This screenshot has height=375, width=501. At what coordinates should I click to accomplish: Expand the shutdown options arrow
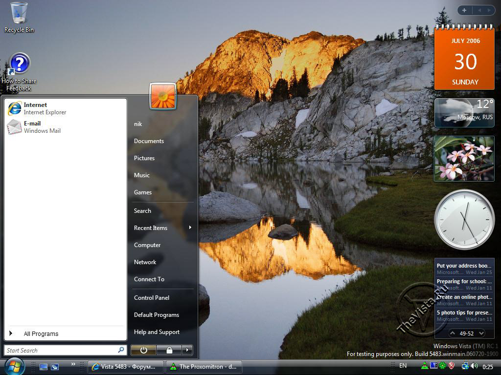click(x=187, y=350)
